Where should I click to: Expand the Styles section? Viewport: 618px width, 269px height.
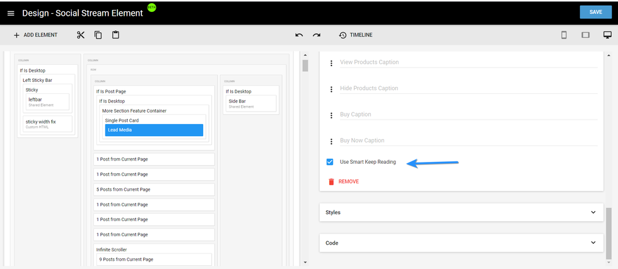(459, 212)
